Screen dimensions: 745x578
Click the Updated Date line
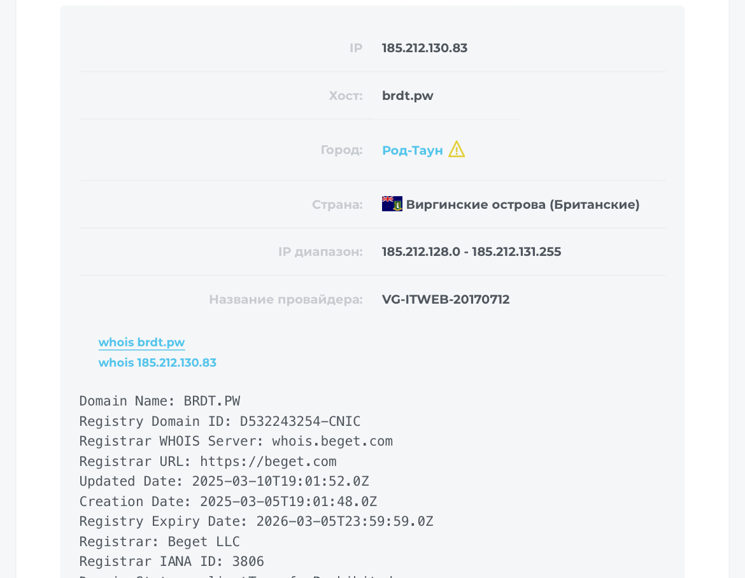coord(224,482)
